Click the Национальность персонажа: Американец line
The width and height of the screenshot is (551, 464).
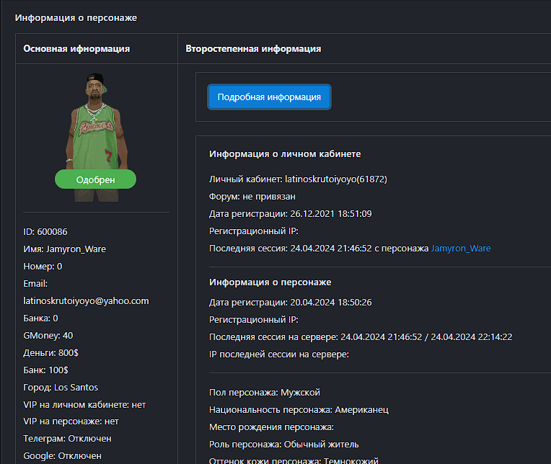299,409
